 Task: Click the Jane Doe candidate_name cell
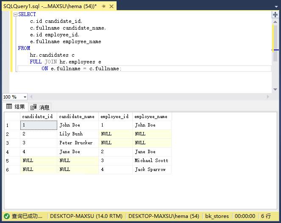pos(78,152)
